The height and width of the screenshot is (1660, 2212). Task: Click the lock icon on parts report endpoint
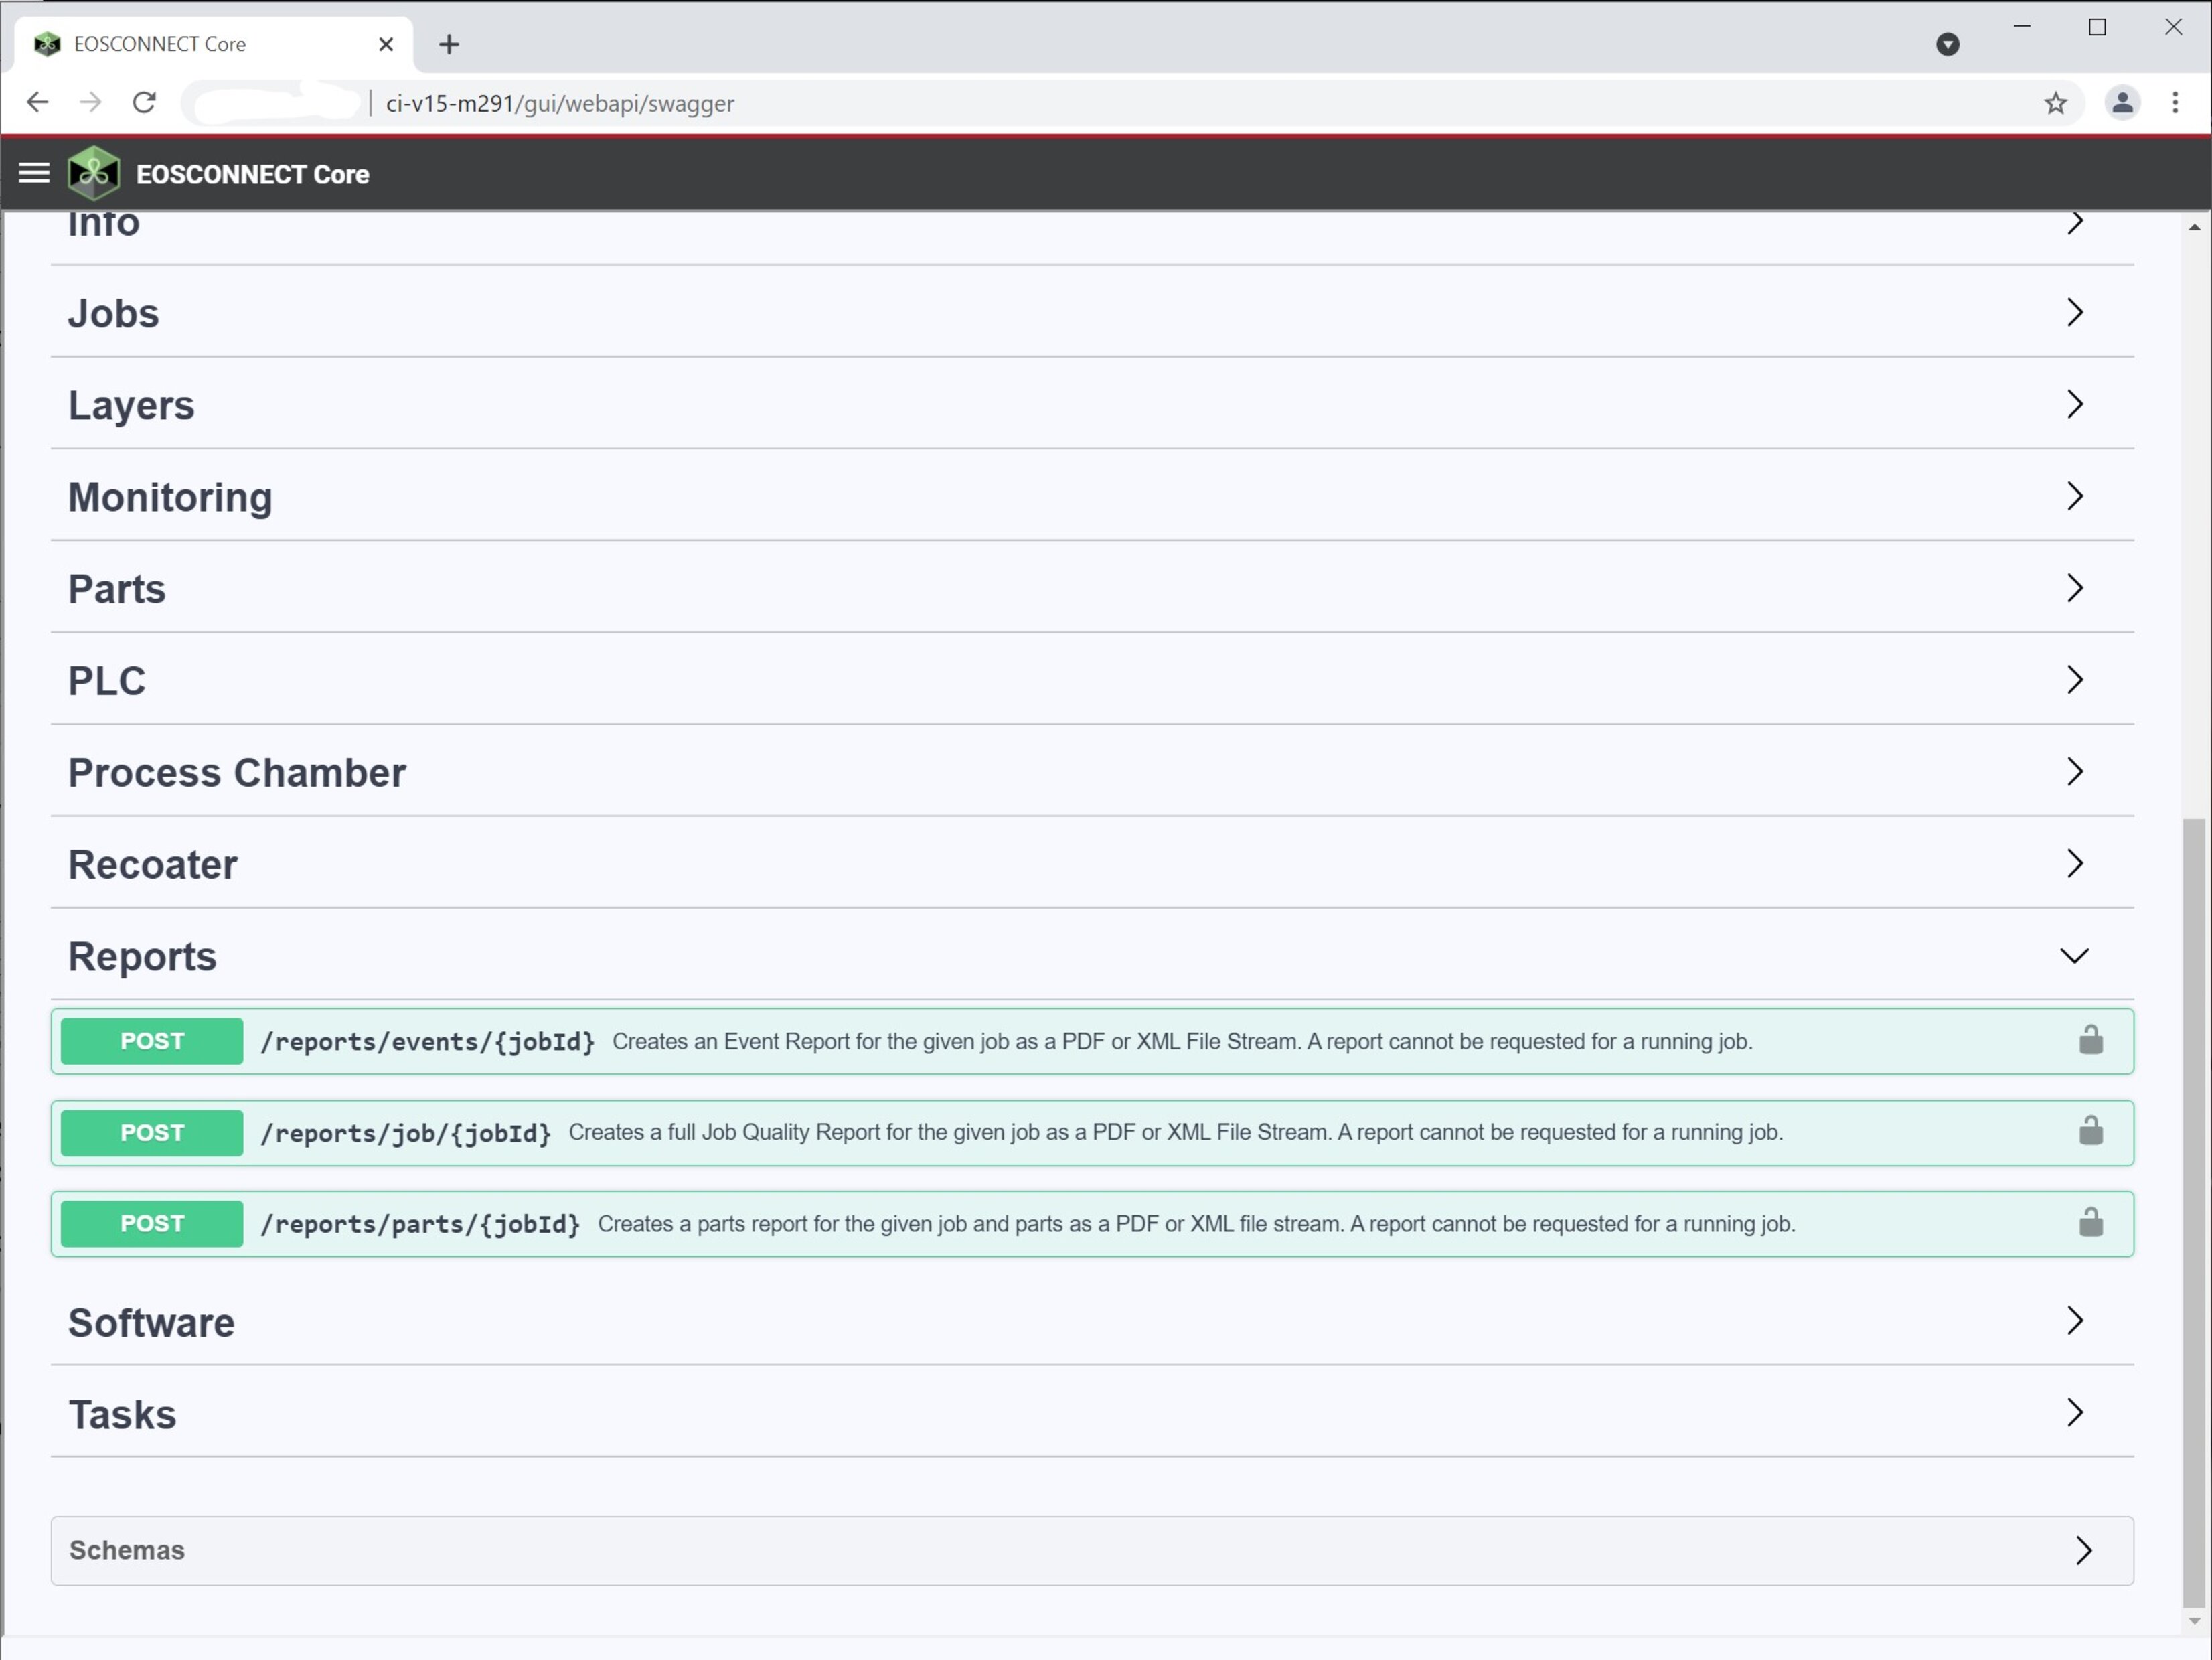(2092, 1222)
